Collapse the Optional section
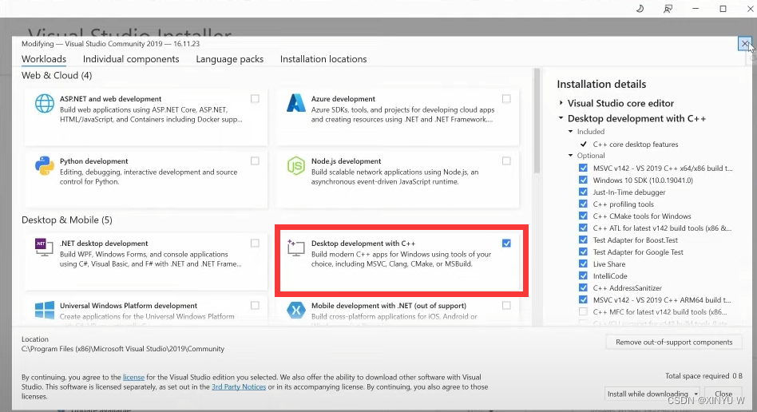This screenshot has height=412, width=757. (571, 156)
